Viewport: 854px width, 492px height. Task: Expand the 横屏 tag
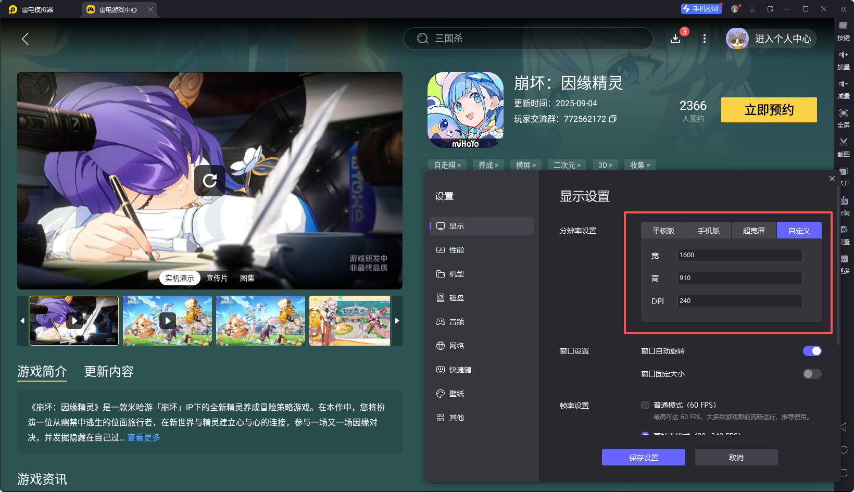[x=526, y=165]
